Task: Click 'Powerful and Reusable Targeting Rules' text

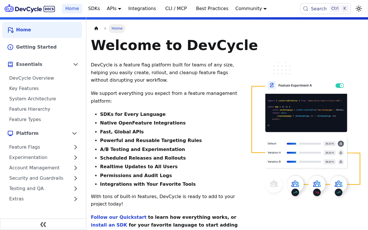Action: point(151,141)
